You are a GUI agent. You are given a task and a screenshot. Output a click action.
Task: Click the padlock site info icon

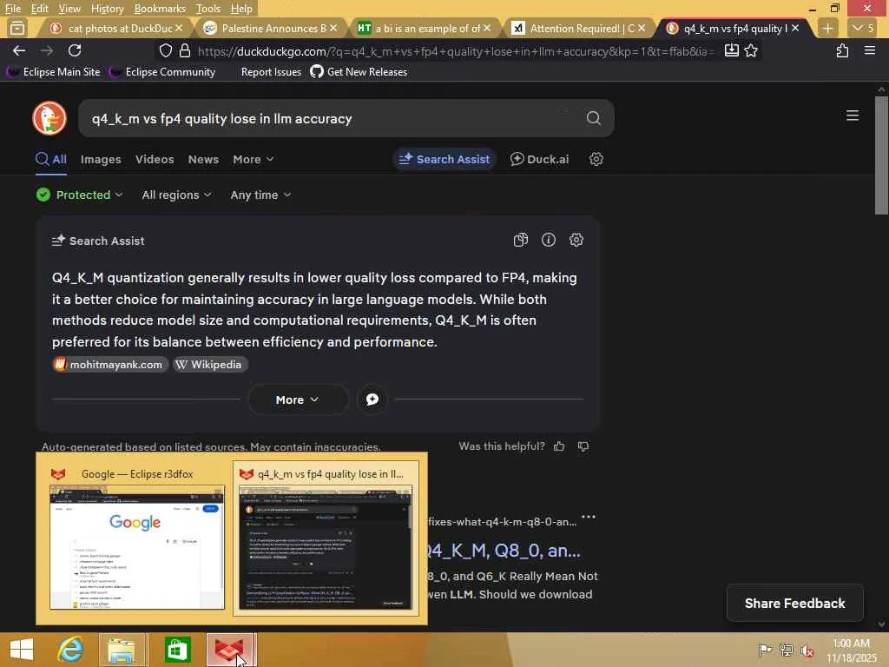pyautogui.click(x=185, y=51)
